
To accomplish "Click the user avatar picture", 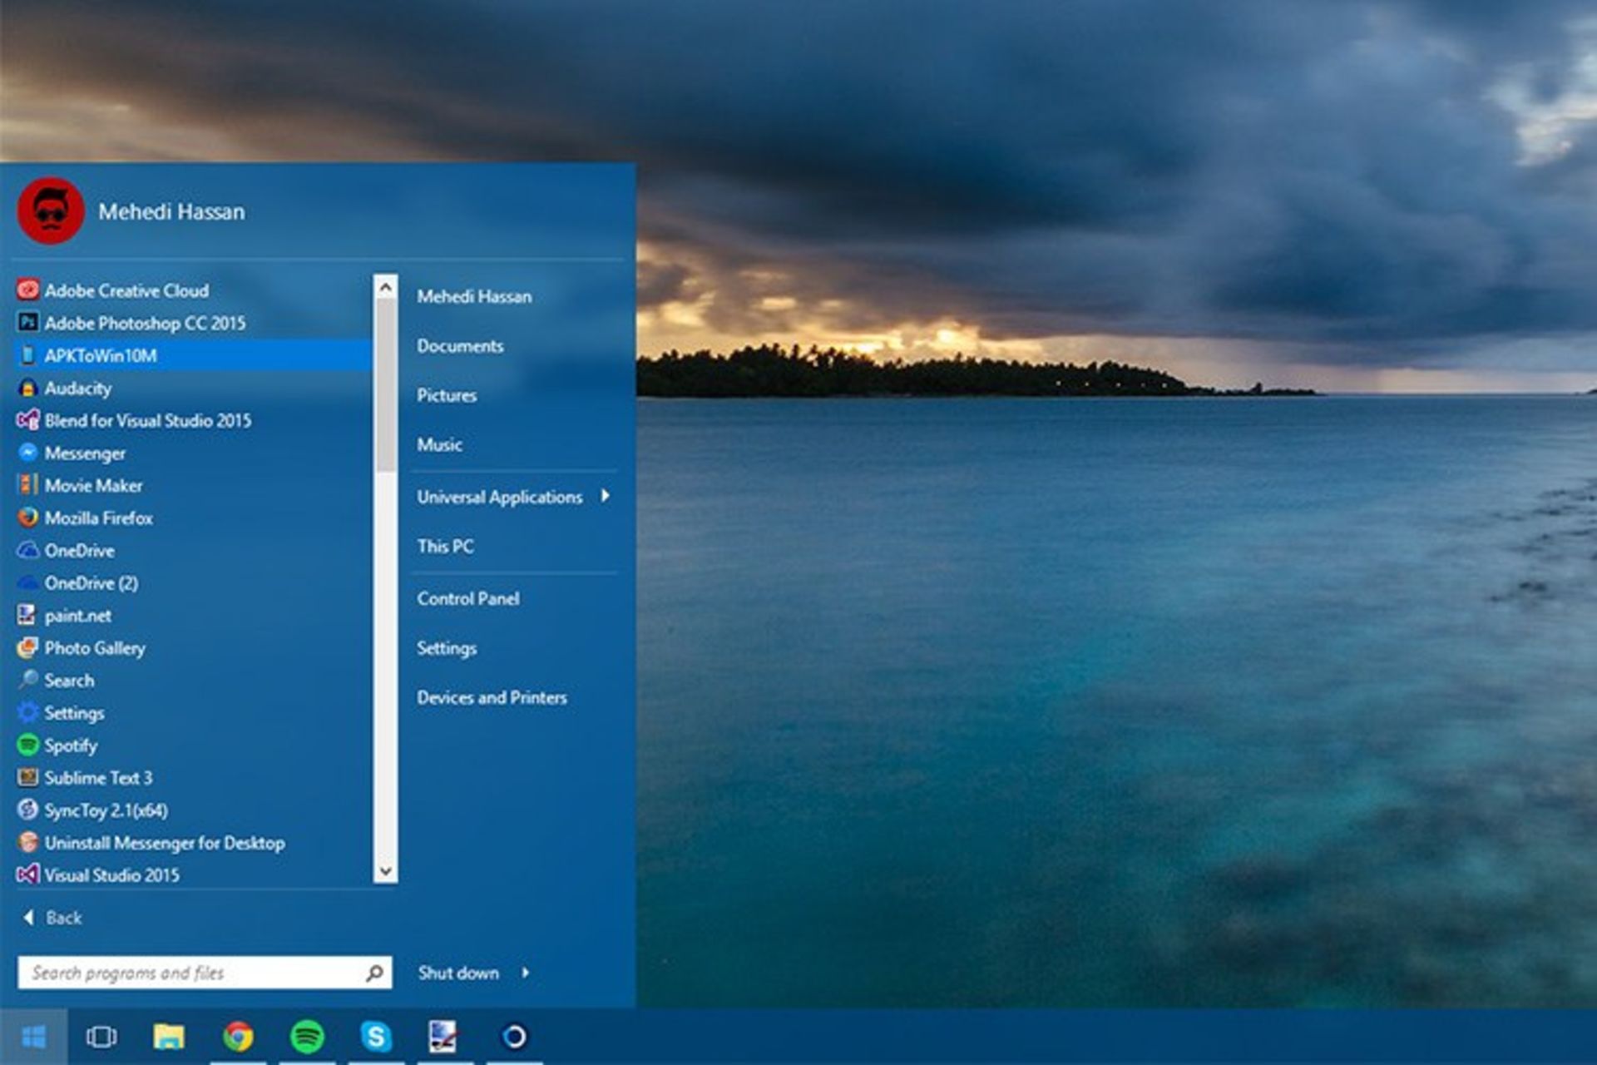I will 51,211.
